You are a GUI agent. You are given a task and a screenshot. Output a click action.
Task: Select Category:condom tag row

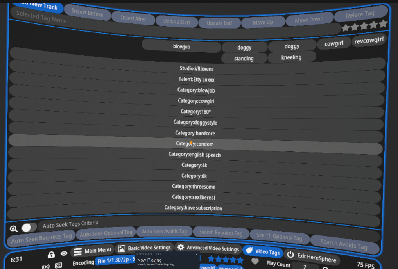(x=195, y=144)
